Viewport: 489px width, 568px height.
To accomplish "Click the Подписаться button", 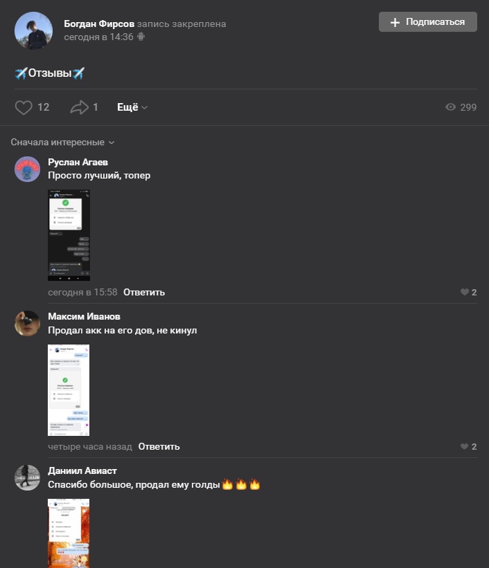I will 427,21.
